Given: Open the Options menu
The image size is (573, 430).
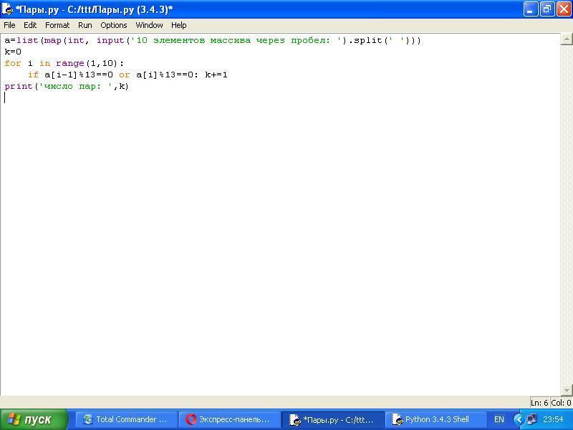Looking at the screenshot, I should coord(113,25).
